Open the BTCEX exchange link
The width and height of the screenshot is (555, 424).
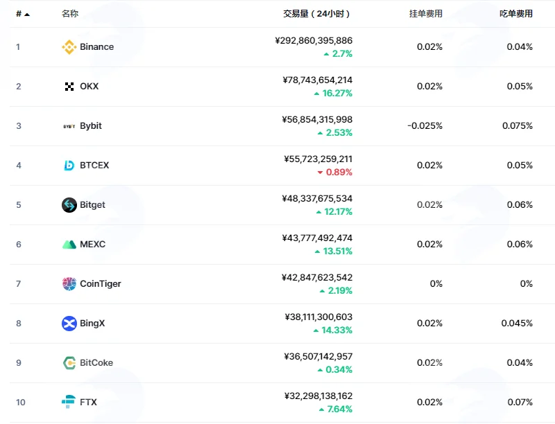click(94, 166)
